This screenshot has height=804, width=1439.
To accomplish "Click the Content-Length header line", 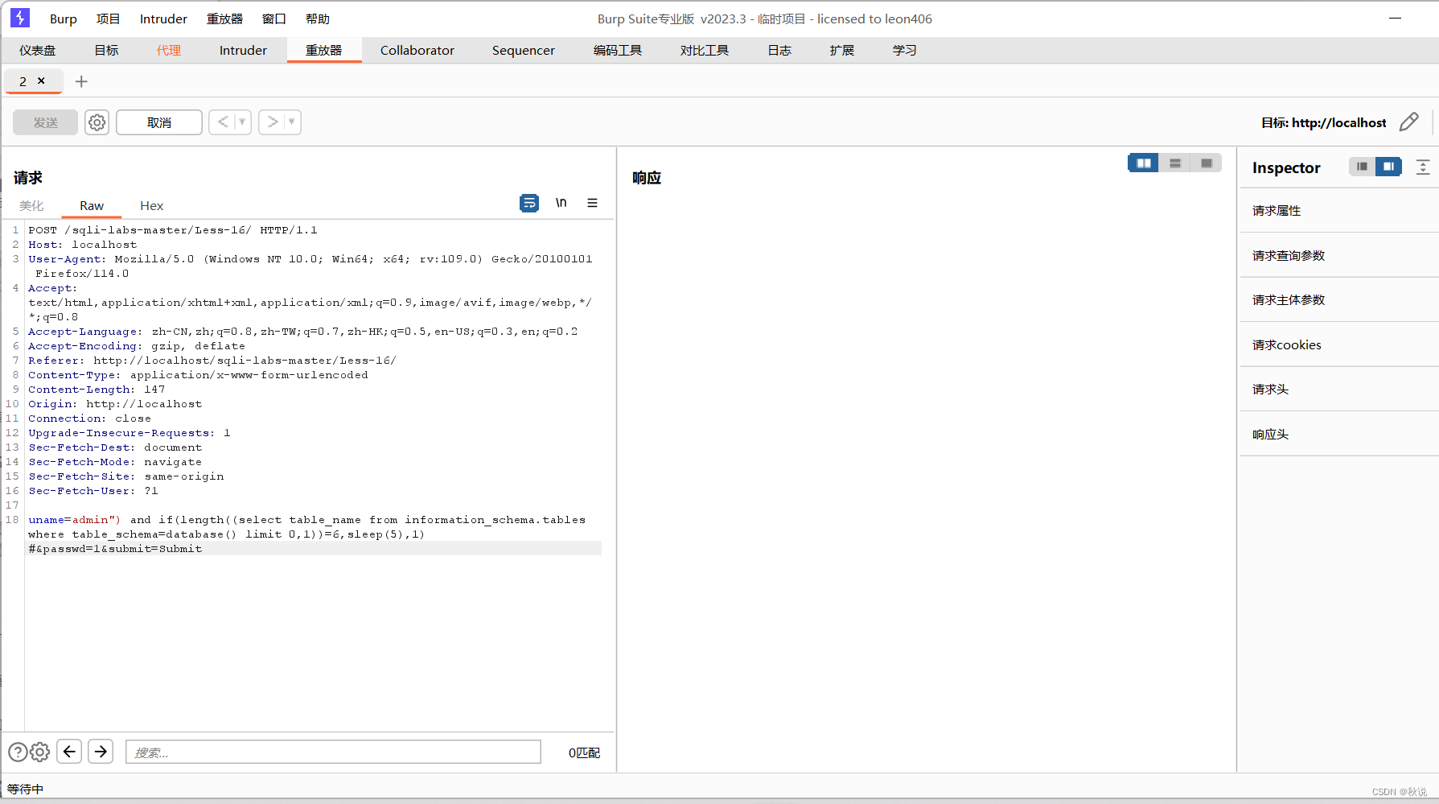I will point(97,390).
